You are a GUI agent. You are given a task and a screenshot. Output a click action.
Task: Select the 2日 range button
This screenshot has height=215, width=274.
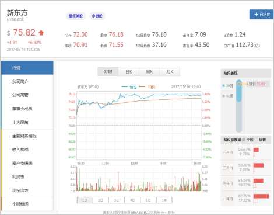tap(100, 200)
